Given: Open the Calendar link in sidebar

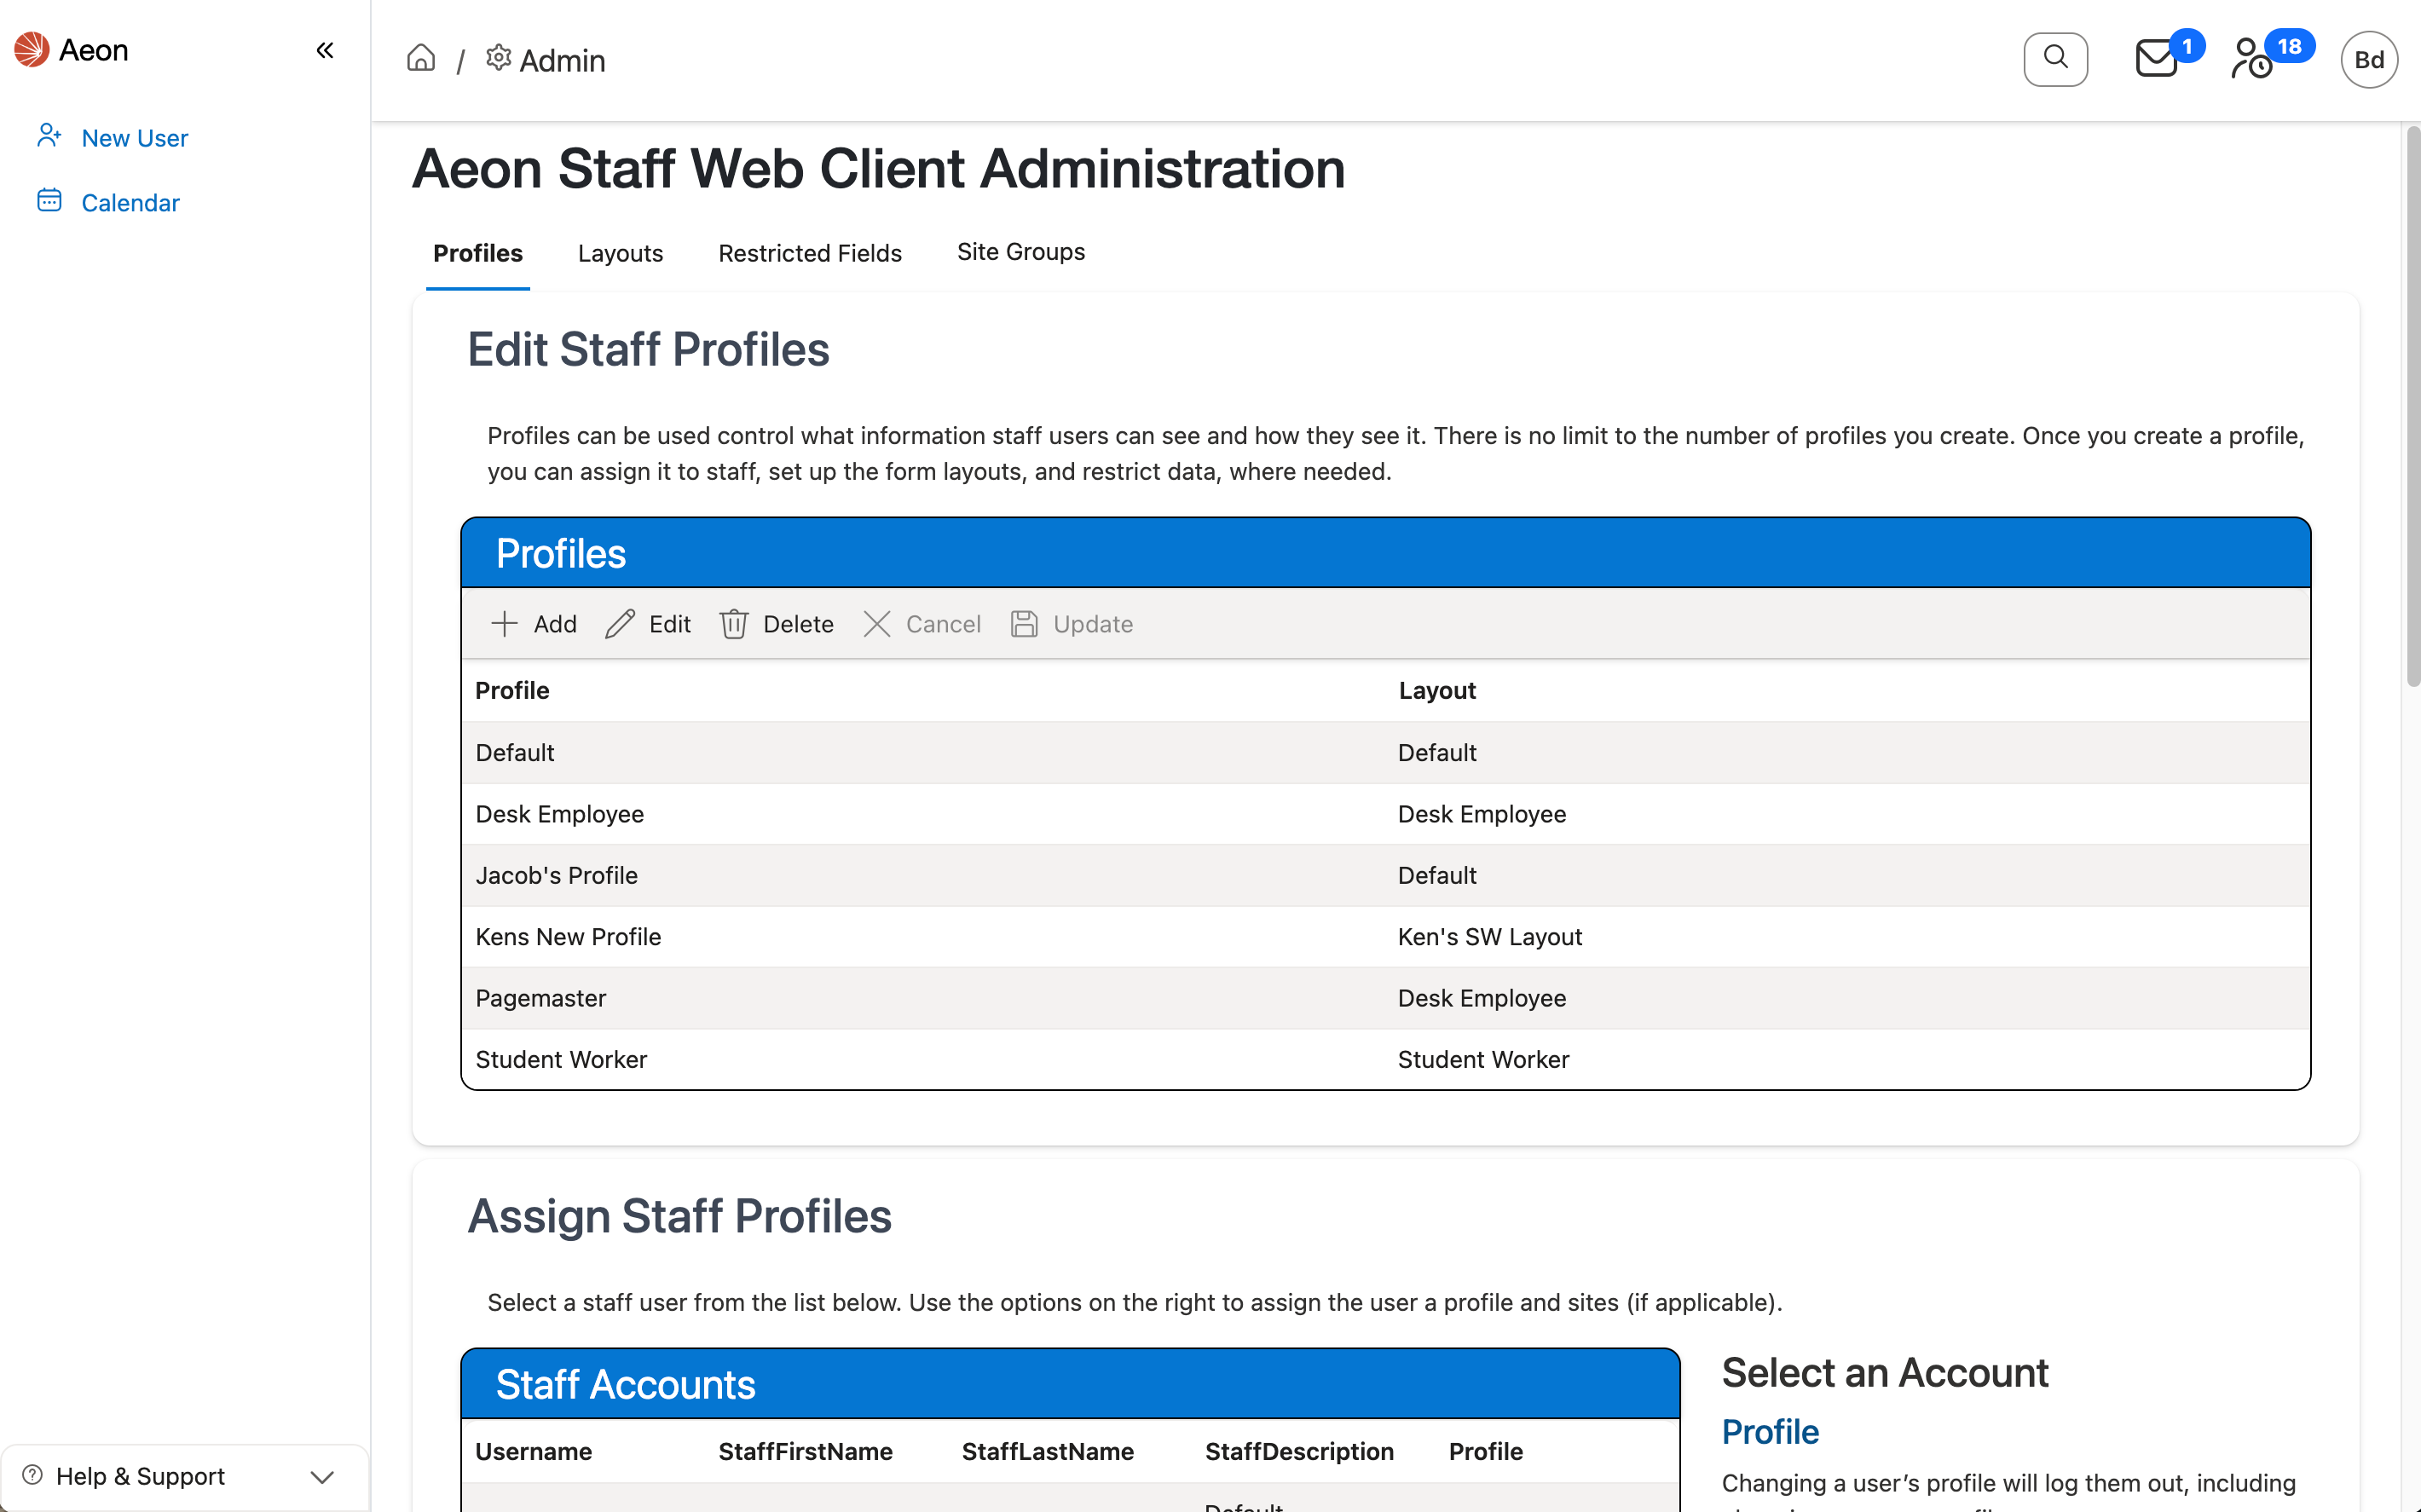Looking at the screenshot, I should pyautogui.click(x=131, y=202).
